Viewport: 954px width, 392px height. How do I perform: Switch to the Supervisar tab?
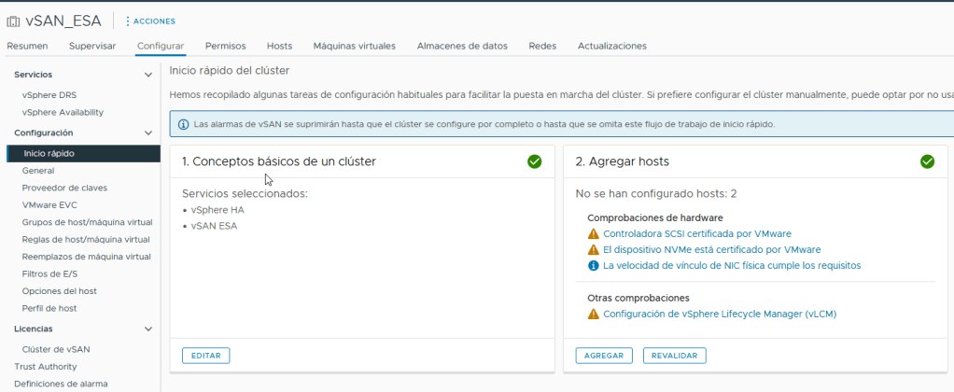click(x=92, y=46)
